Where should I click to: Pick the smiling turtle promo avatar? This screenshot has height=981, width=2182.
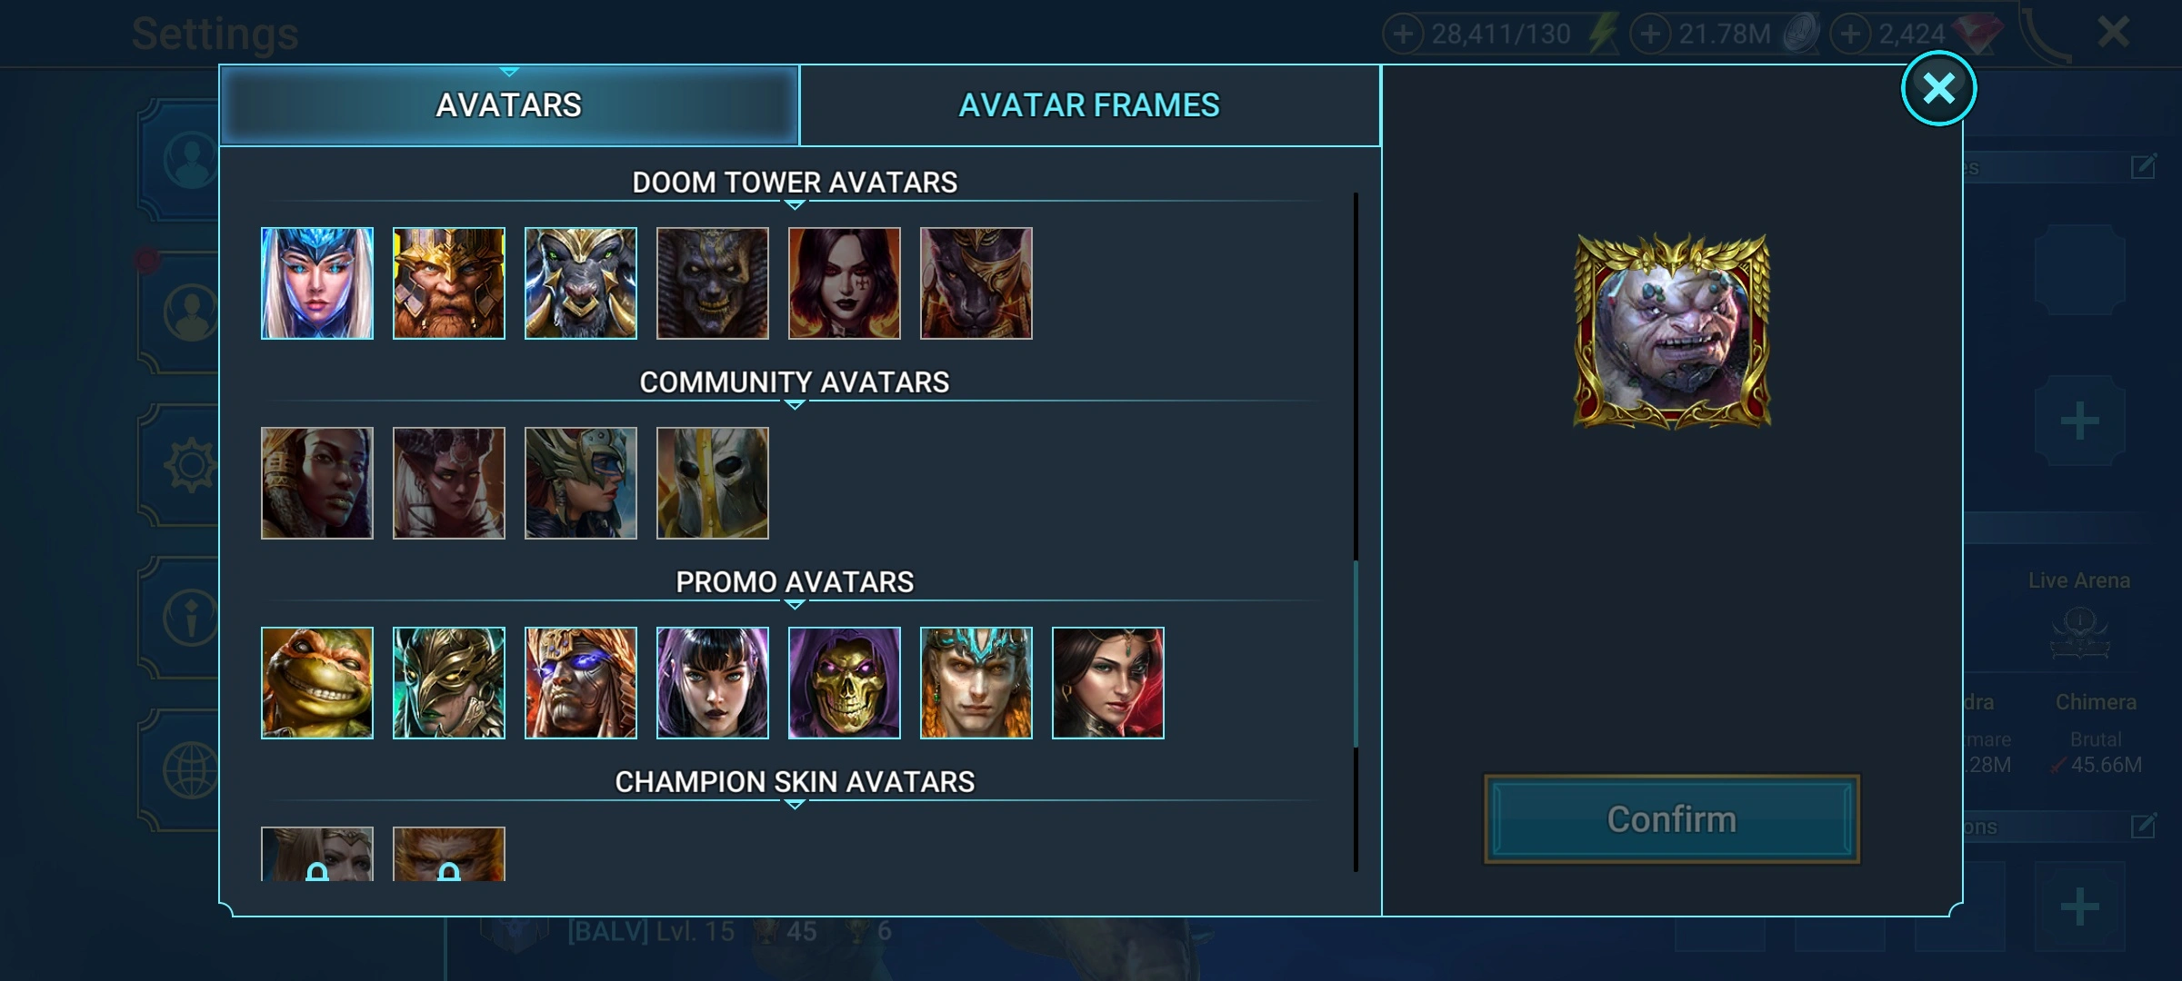(x=316, y=683)
